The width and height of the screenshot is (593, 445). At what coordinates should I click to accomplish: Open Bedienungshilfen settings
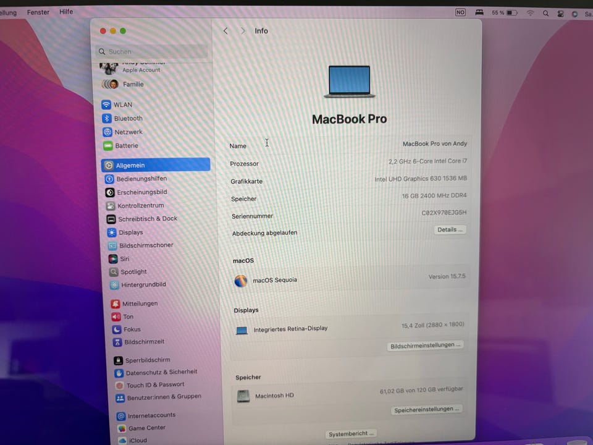point(135,179)
